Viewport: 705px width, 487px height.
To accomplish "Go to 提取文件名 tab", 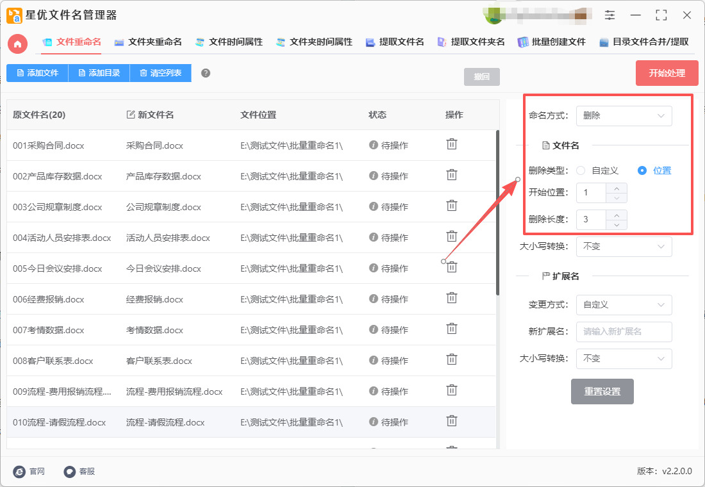I will click(x=395, y=42).
